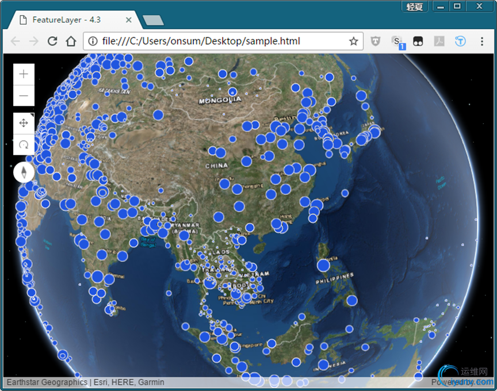
Task: Click the MONGOLIA map label
Action: pyautogui.click(x=220, y=100)
